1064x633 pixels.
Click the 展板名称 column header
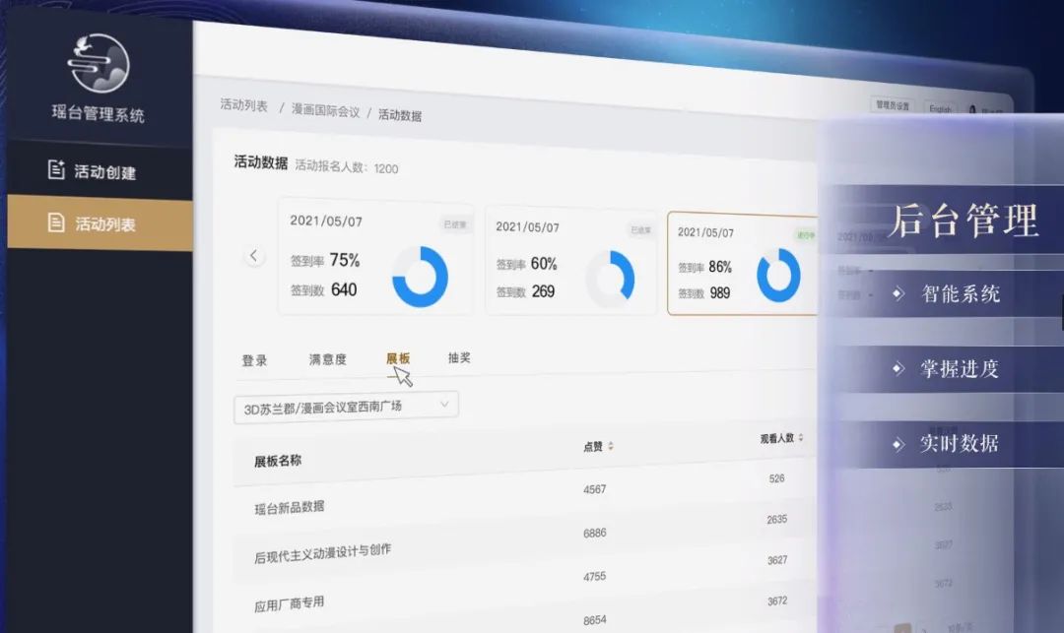tap(278, 461)
